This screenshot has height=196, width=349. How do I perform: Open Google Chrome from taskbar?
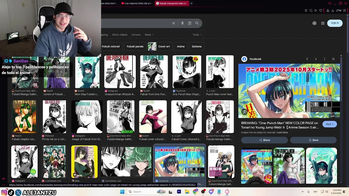pos(195,192)
